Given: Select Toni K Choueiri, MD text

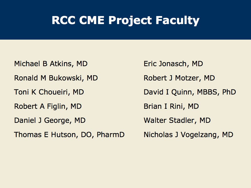Looking at the screenshot, I should (x=49, y=92).
